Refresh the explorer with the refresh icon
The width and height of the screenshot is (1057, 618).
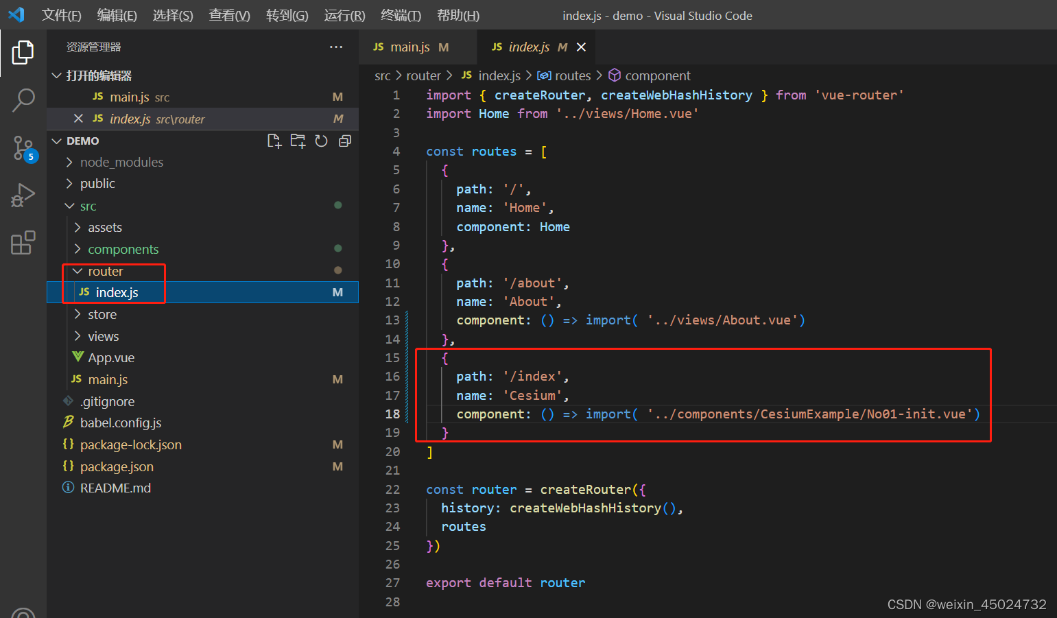(x=321, y=141)
